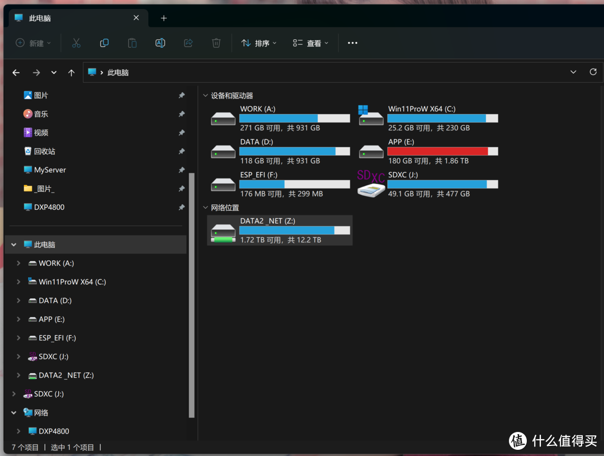Select 回收站 in quick access sidebar
The width and height of the screenshot is (604, 456).
44,151
